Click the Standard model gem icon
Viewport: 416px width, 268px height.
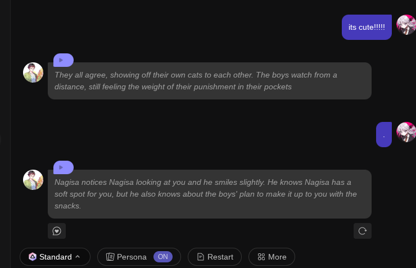click(33, 257)
